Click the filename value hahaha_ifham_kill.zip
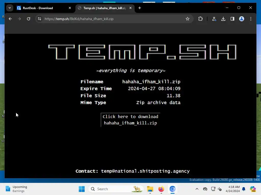Image resolution: width=261 pixels, height=195 pixels. click(151, 82)
